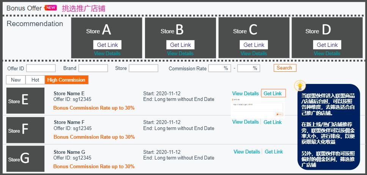Select the High Commission tab
367x175 pixels.
pyautogui.click(x=66, y=80)
